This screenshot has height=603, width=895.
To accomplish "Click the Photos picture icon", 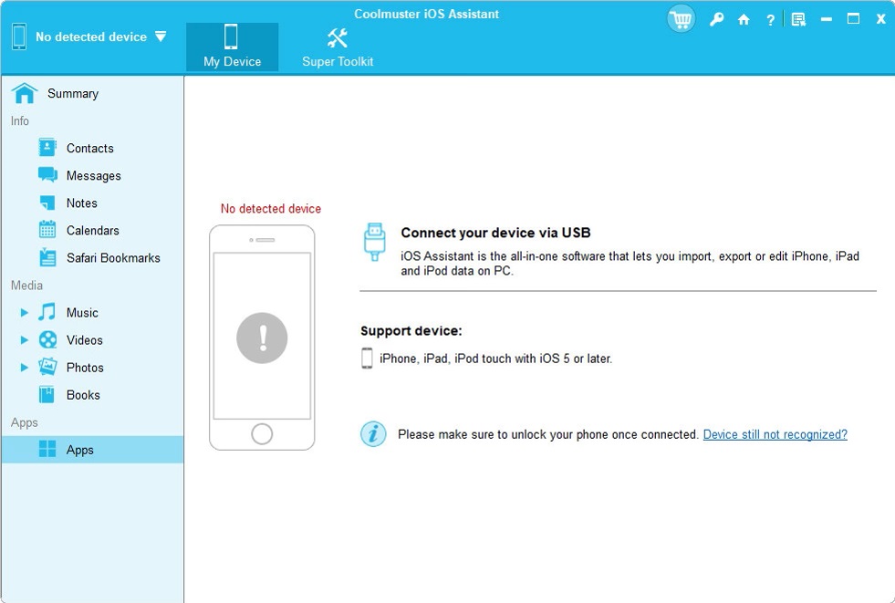I will point(47,366).
